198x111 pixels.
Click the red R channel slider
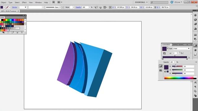(177, 66)
